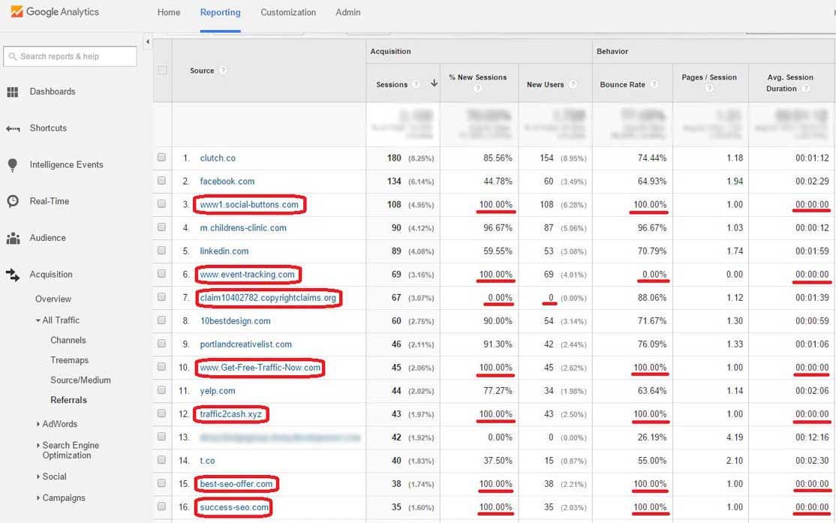Open the success-seo.com source link
The width and height of the screenshot is (836, 523).
coord(234,507)
